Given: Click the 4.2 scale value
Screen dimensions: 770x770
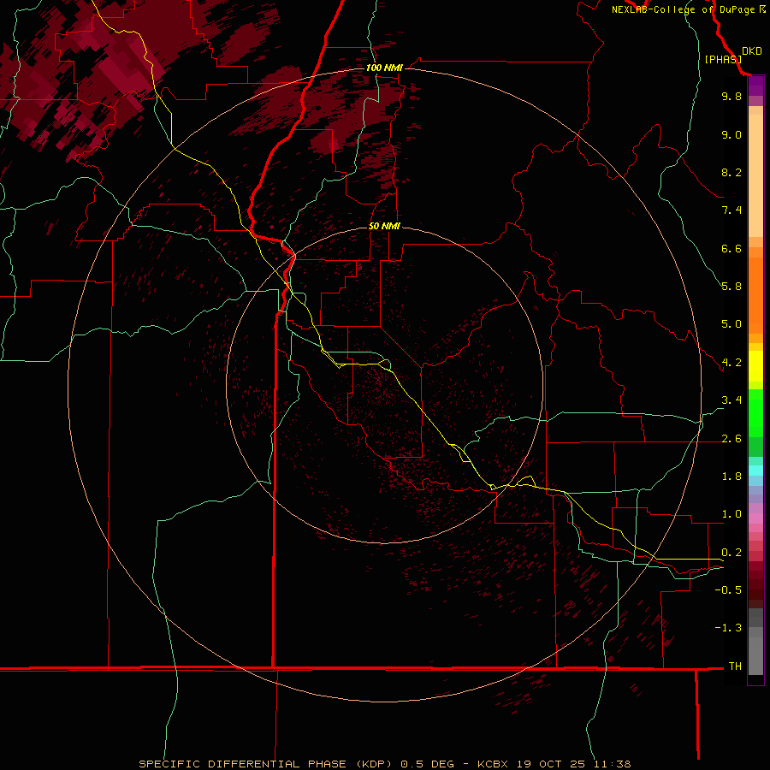Looking at the screenshot, I should pos(731,363).
